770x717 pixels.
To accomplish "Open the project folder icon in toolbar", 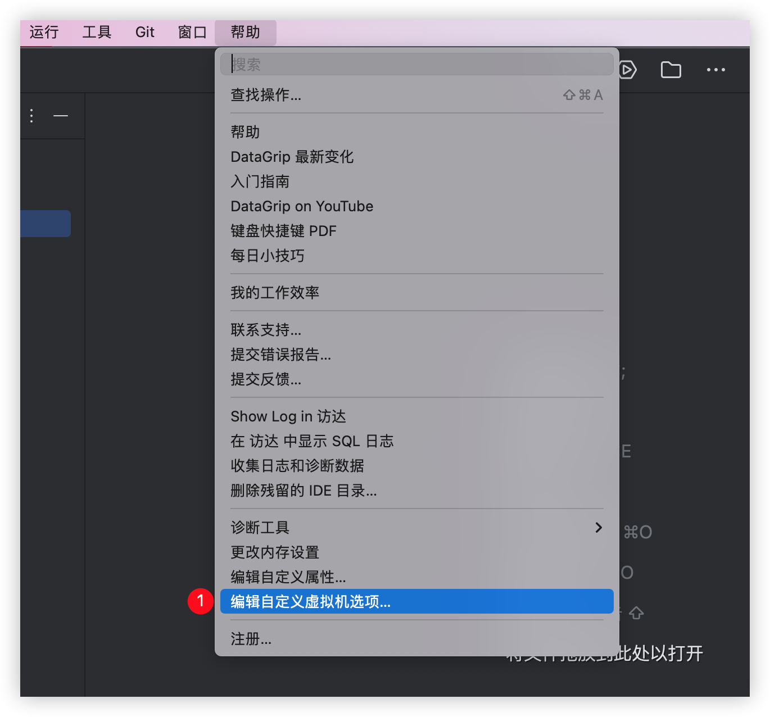I will 671,70.
